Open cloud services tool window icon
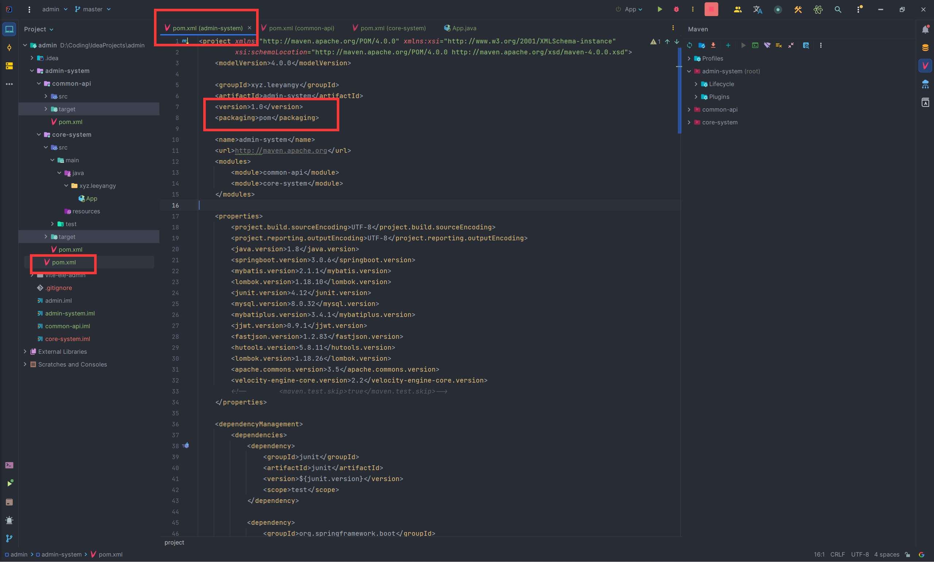 (x=925, y=84)
